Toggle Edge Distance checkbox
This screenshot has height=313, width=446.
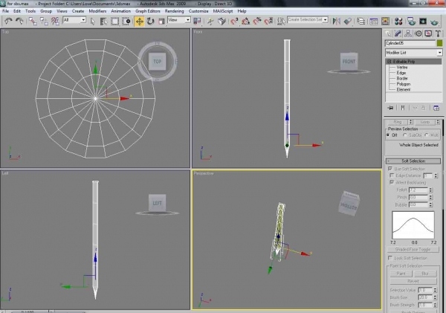[392, 175]
